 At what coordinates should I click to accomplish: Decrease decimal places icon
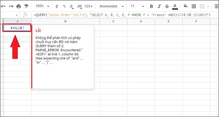pos(71,7)
